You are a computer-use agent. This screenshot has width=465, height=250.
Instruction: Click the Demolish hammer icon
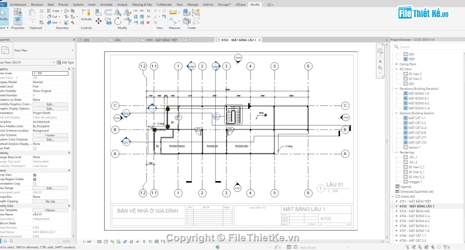point(72,22)
